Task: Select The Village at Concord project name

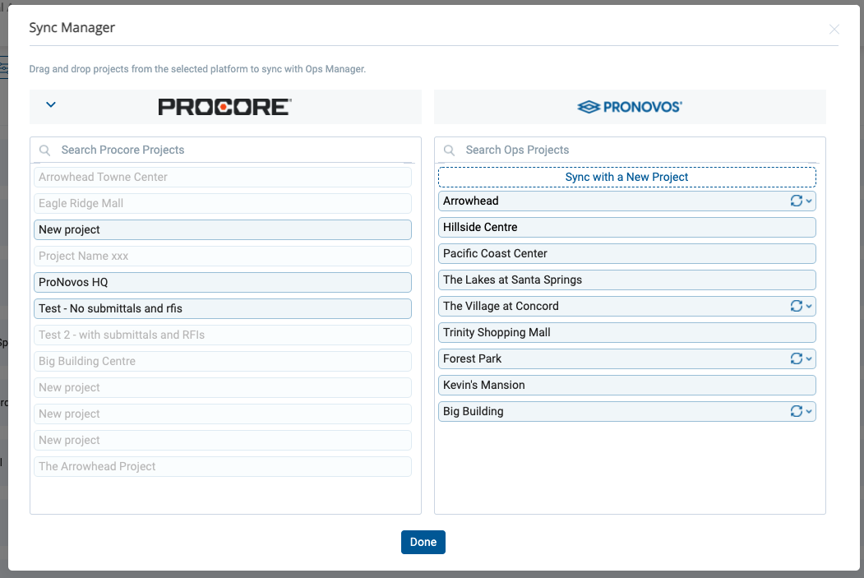Action: pos(501,307)
